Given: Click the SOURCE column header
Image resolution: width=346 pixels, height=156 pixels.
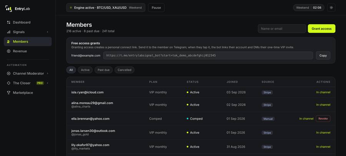Looking at the screenshot, I should [x=268, y=82].
